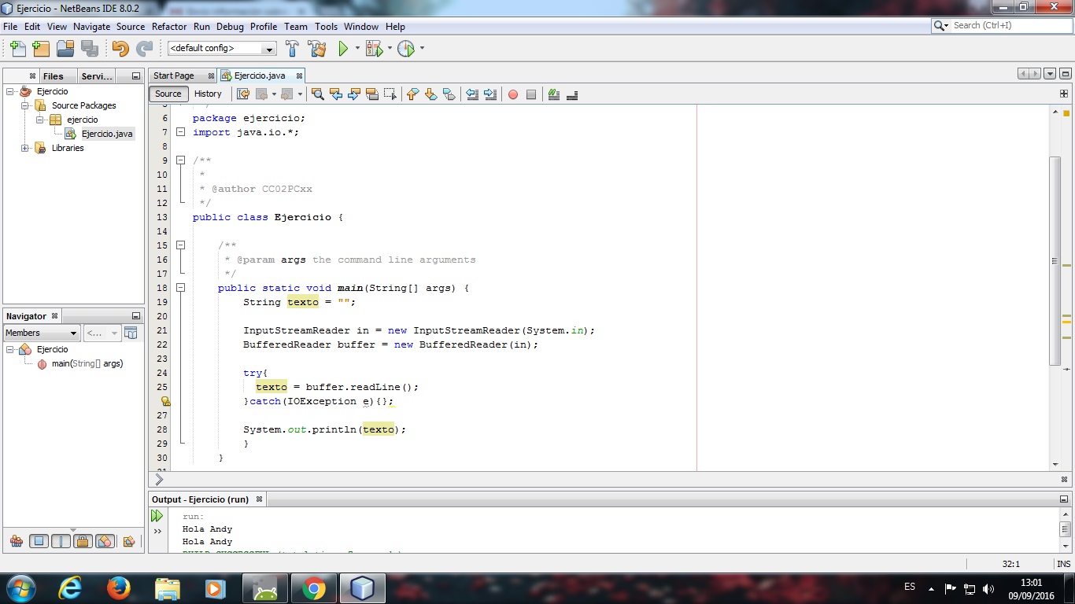Shift the current line right
1075x604 pixels.
coord(491,94)
